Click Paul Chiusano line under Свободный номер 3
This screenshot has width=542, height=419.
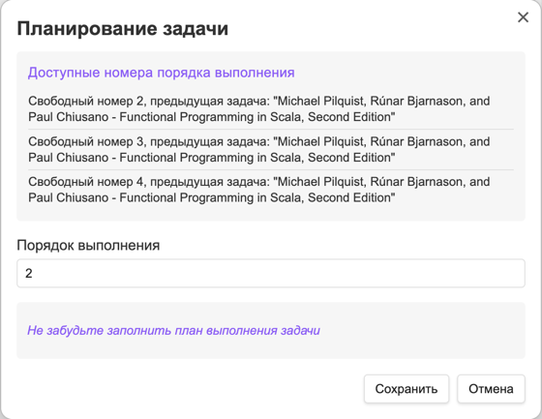tap(212, 158)
